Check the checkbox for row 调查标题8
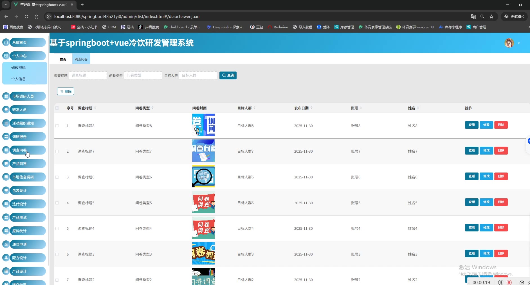Screen dimensions: 530x285 (x=57, y=126)
